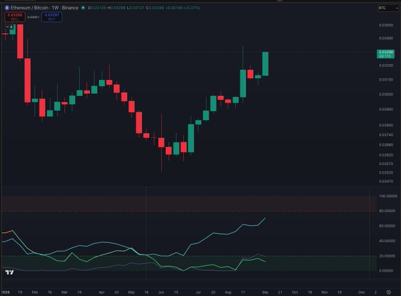
Task: Click the 18 date label after May
Action: pos(146,292)
